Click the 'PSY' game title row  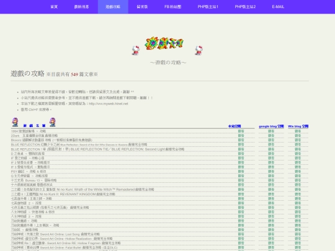[x=29, y=172]
